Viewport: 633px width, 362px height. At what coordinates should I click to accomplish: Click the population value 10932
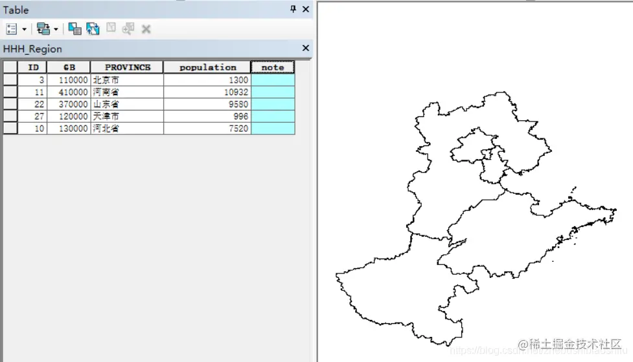[207, 92]
